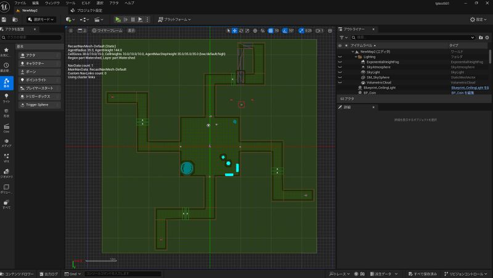Image resolution: width=493 pixels, height=278 pixels.
Task: Select the Recently placed clock category
Action: tap(6, 67)
